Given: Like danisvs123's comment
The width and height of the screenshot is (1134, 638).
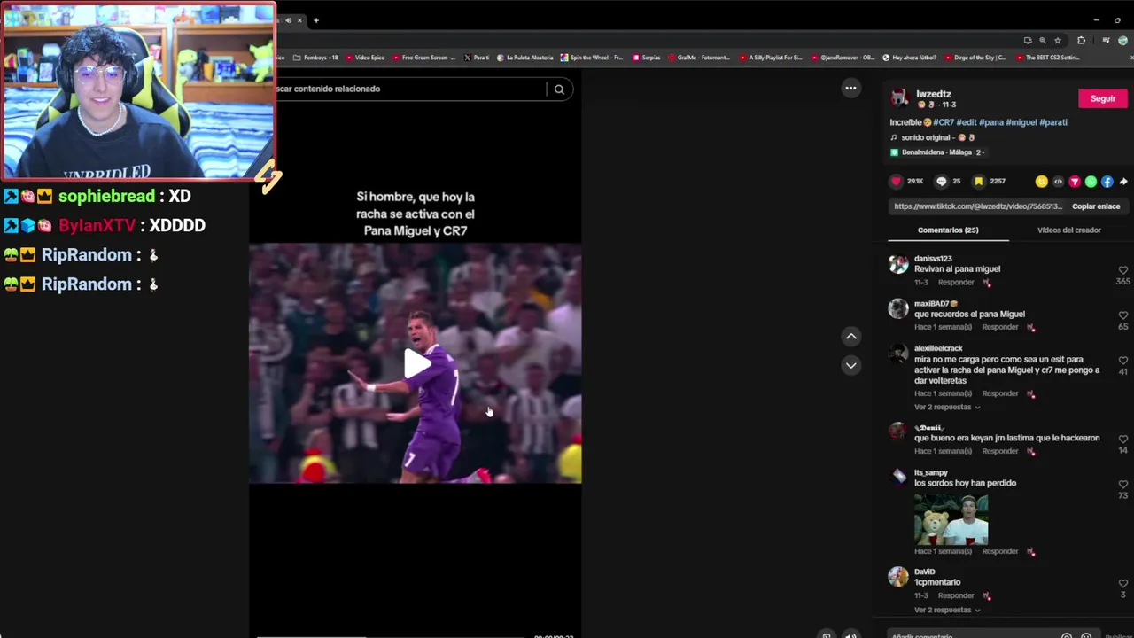Looking at the screenshot, I should (x=1123, y=270).
